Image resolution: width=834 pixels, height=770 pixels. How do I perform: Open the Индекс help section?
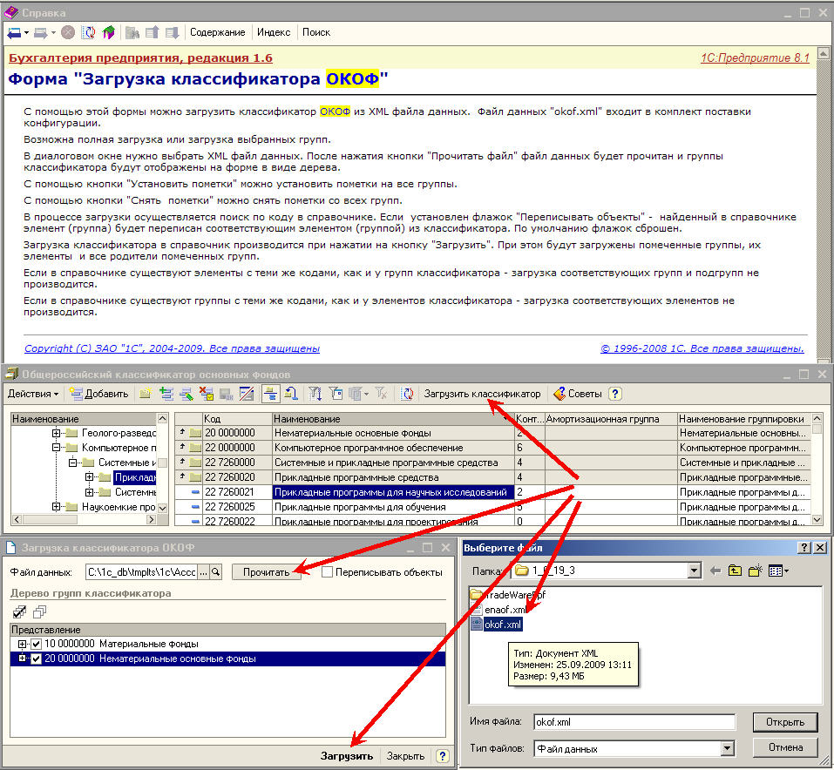tap(274, 32)
